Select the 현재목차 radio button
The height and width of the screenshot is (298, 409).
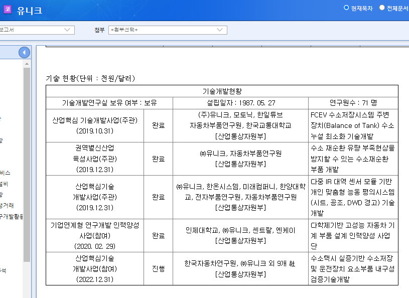click(346, 8)
